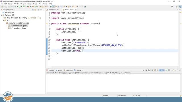Toggle Show Whitespace Characters icon
Screen dimensions: 182x102
coord(61,7)
